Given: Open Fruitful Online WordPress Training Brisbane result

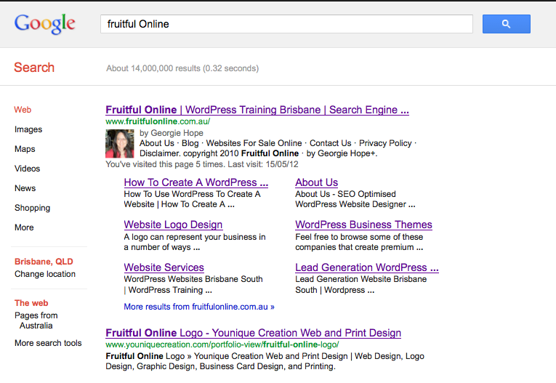Looking at the screenshot, I should [x=257, y=110].
